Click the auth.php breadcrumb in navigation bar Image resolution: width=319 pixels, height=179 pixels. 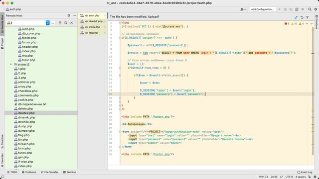[13, 9]
